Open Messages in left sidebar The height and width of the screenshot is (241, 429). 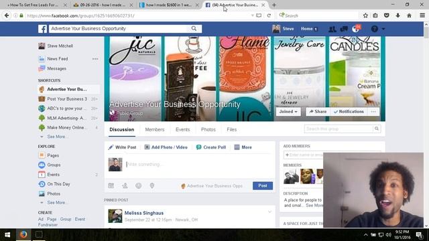pyautogui.click(x=56, y=68)
